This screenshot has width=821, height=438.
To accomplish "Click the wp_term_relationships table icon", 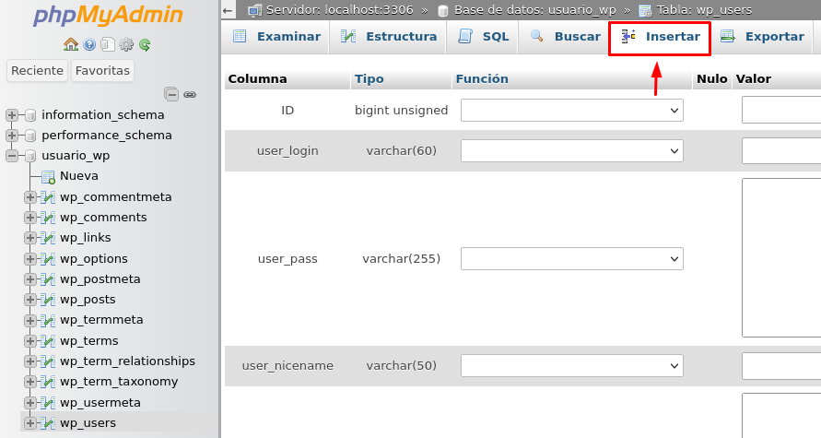I will pyautogui.click(x=48, y=362).
